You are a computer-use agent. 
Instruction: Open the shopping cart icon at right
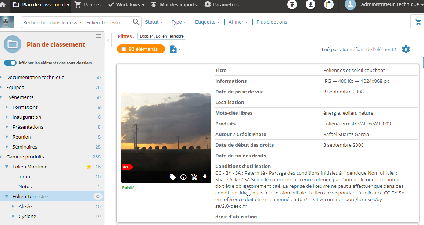point(418,22)
